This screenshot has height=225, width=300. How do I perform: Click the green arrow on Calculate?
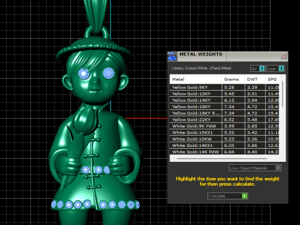pyautogui.click(x=244, y=196)
